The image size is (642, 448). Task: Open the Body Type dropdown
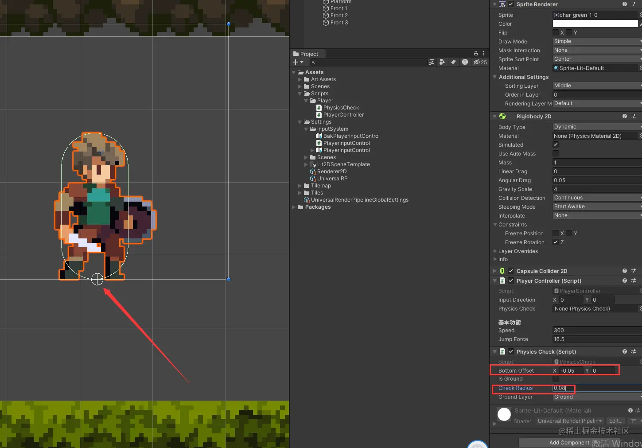point(597,127)
